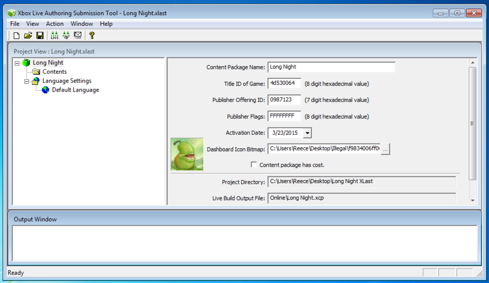The width and height of the screenshot is (489, 283).
Task: Select Language Settings tree item
Action: [67, 81]
